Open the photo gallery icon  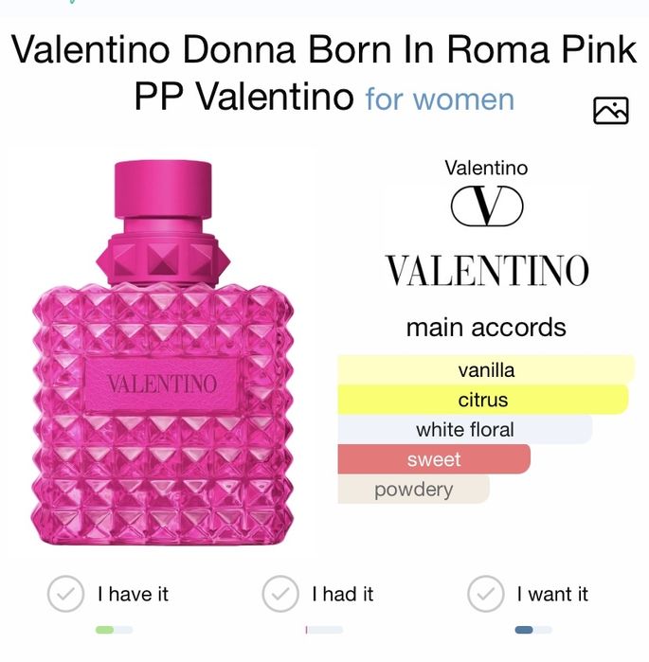coord(610,110)
